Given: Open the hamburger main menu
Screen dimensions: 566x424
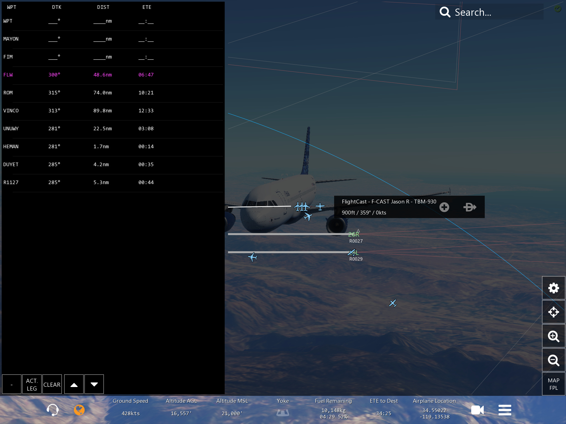Looking at the screenshot, I should pos(505,410).
